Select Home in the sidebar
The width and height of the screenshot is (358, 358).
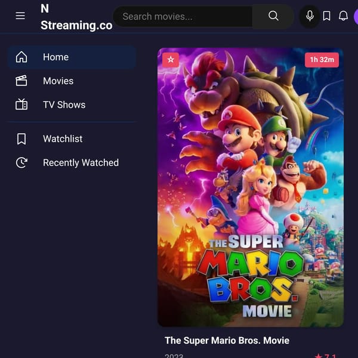point(72,57)
